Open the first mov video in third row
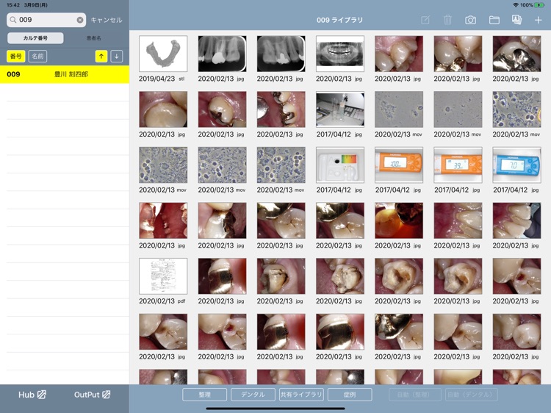 pyautogui.click(x=163, y=165)
